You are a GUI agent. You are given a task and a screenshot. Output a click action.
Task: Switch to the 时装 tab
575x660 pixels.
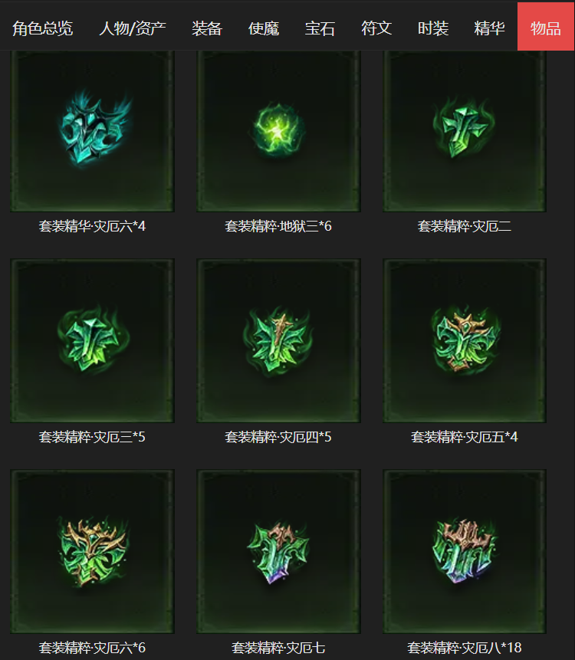(x=432, y=28)
